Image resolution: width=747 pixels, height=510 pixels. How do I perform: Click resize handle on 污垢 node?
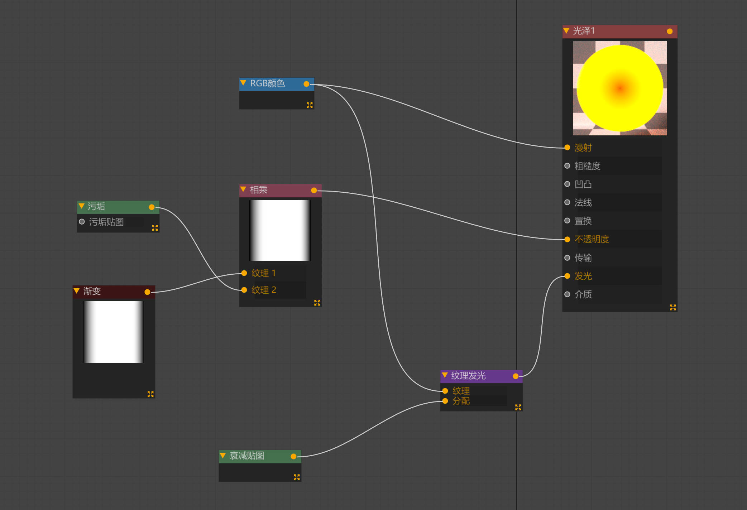click(x=155, y=228)
